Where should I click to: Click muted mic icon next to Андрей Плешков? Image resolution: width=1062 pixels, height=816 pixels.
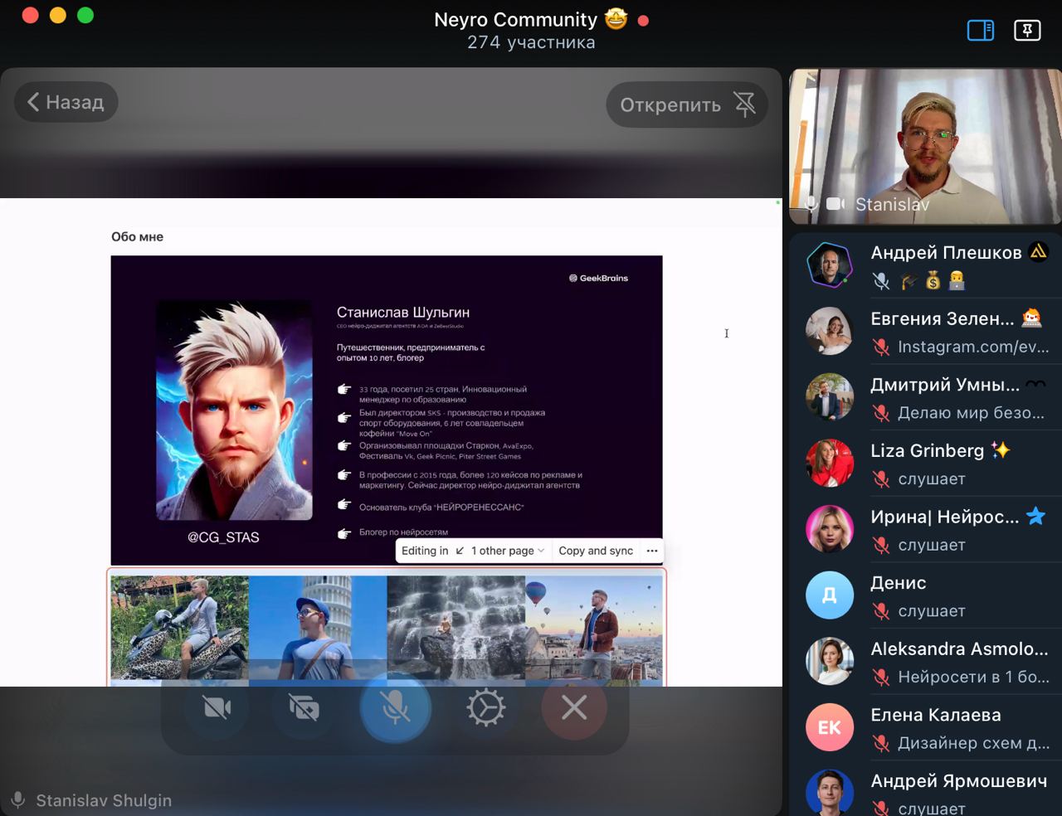tap(881, 281)
